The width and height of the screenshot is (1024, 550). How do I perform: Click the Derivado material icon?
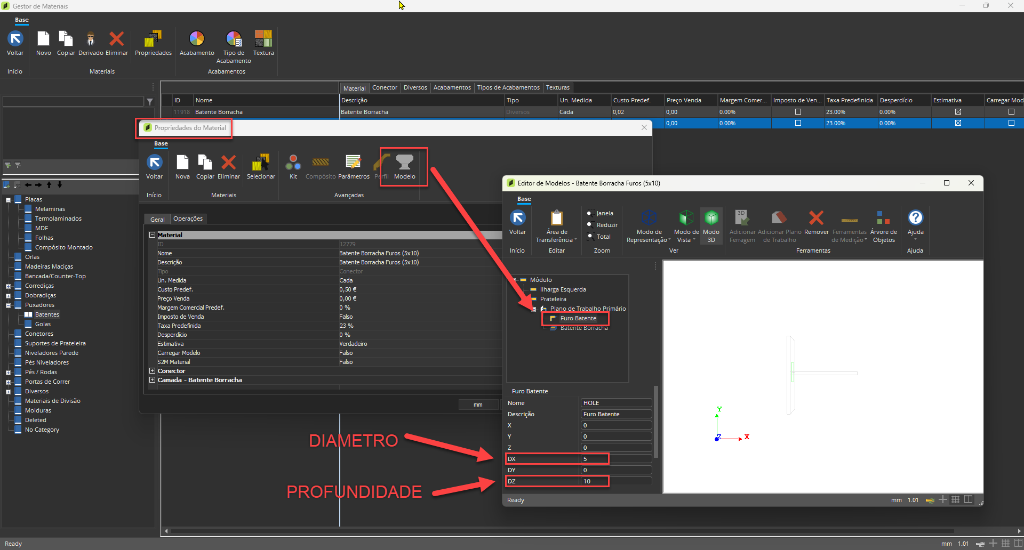[x=91, y=39]
